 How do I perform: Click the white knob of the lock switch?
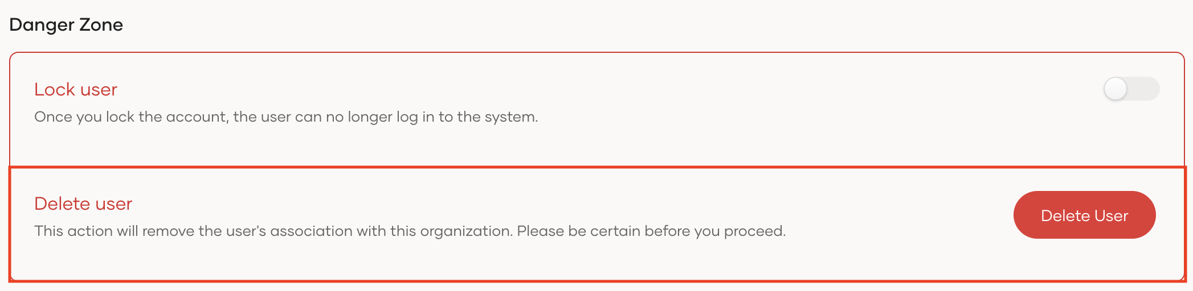(x=1116, y=89)
